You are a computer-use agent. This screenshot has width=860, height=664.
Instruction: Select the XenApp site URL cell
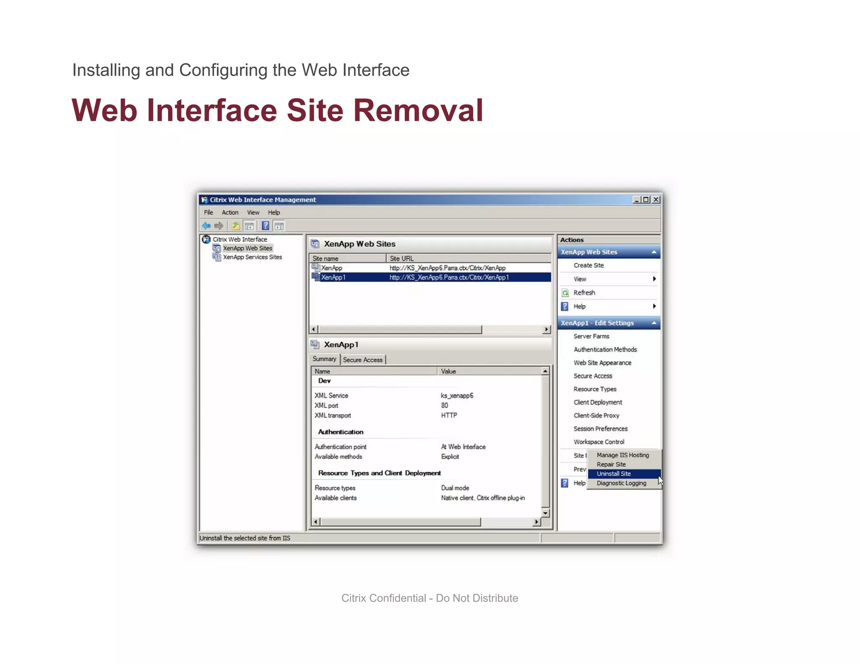[447, 268]
